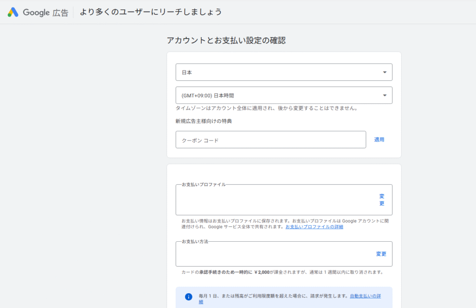Click the dropdown arrow on the timezone field
This screenshot has height=308, width=476.
(x=385, y=95)
